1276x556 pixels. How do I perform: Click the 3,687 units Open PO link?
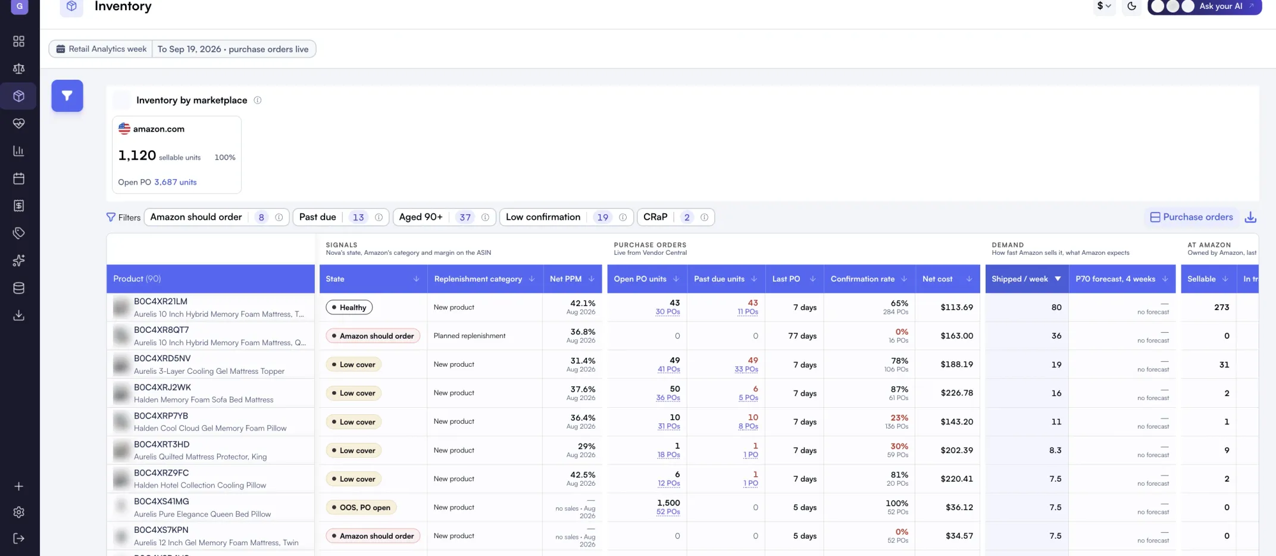tap(175, 182)
